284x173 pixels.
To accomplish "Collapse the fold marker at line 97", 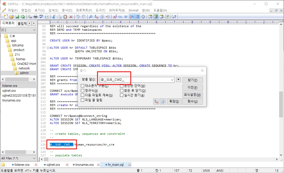I will click(48, 48).
